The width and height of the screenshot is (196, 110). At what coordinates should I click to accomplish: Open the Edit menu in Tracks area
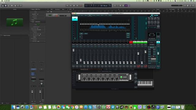tap(52, 9)
